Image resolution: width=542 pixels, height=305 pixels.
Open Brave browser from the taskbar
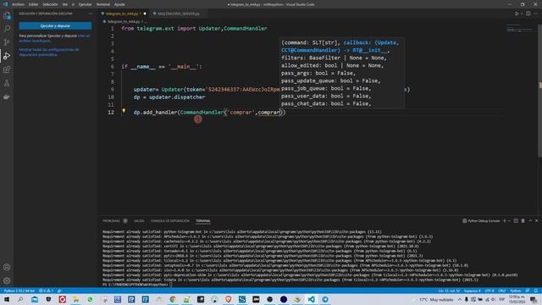click(228, 299)
